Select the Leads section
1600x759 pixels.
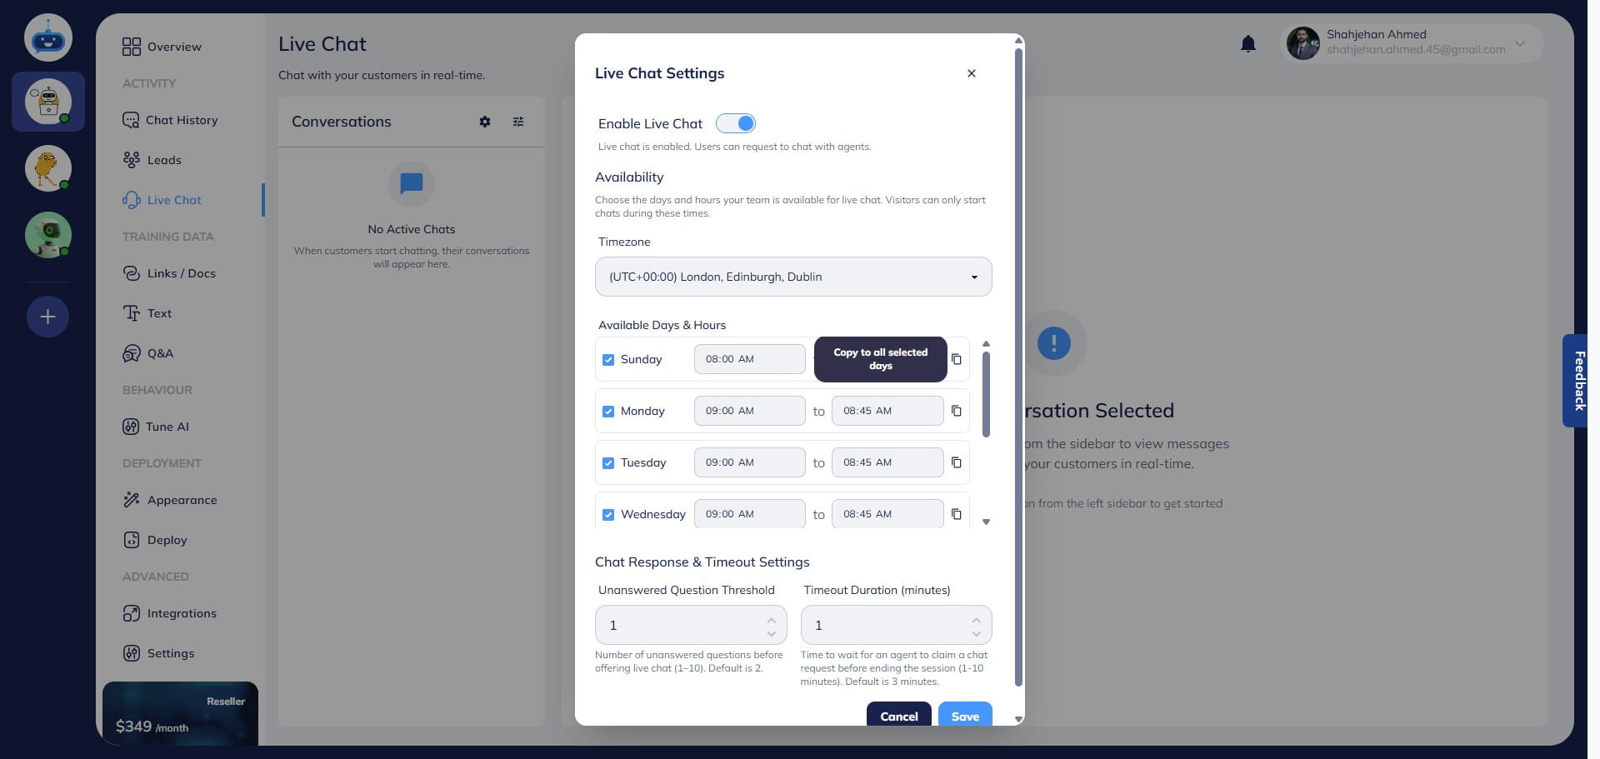click(164, 159)
